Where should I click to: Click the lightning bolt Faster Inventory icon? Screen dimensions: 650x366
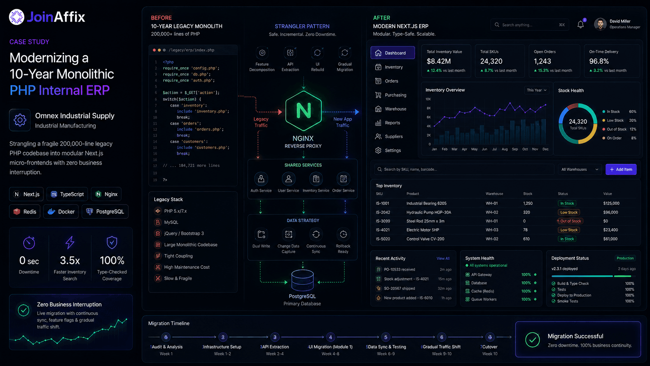tap(70, 243)
